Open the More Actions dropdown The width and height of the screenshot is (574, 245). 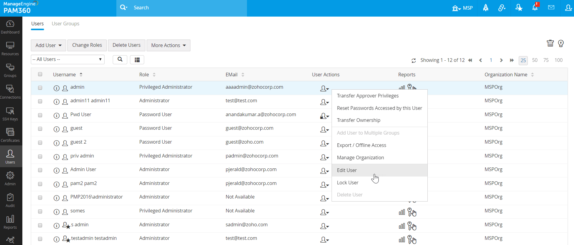point(168,45)
